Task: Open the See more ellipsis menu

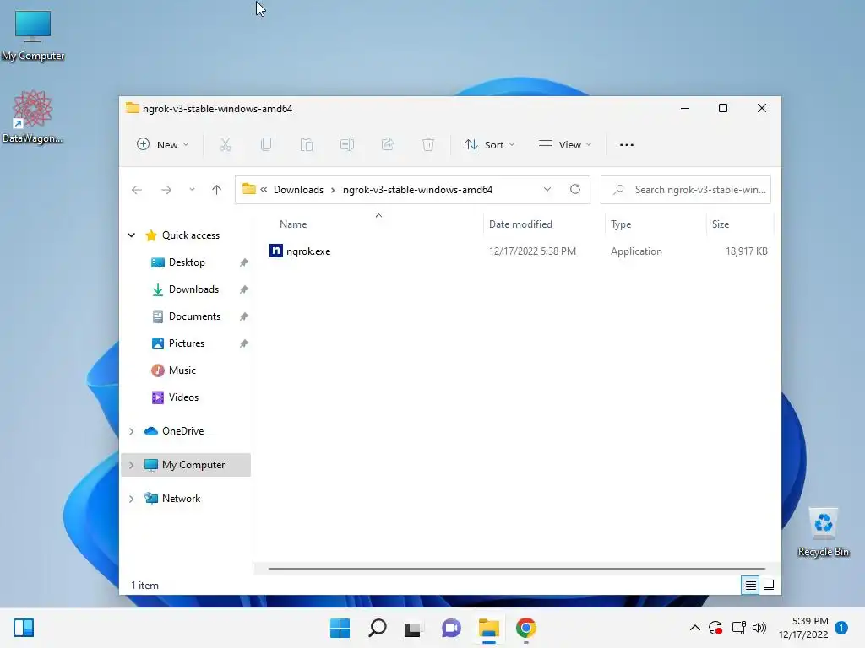Action: 626,145
